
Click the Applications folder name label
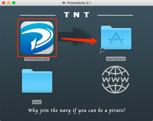click(116, 59)
